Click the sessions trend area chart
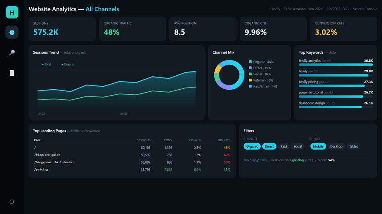The image size is (382, 214). [116, 89]
